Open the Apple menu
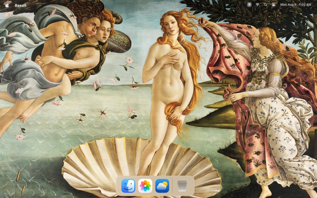Viewport: 317px width, 198px height. coord(7,5)
